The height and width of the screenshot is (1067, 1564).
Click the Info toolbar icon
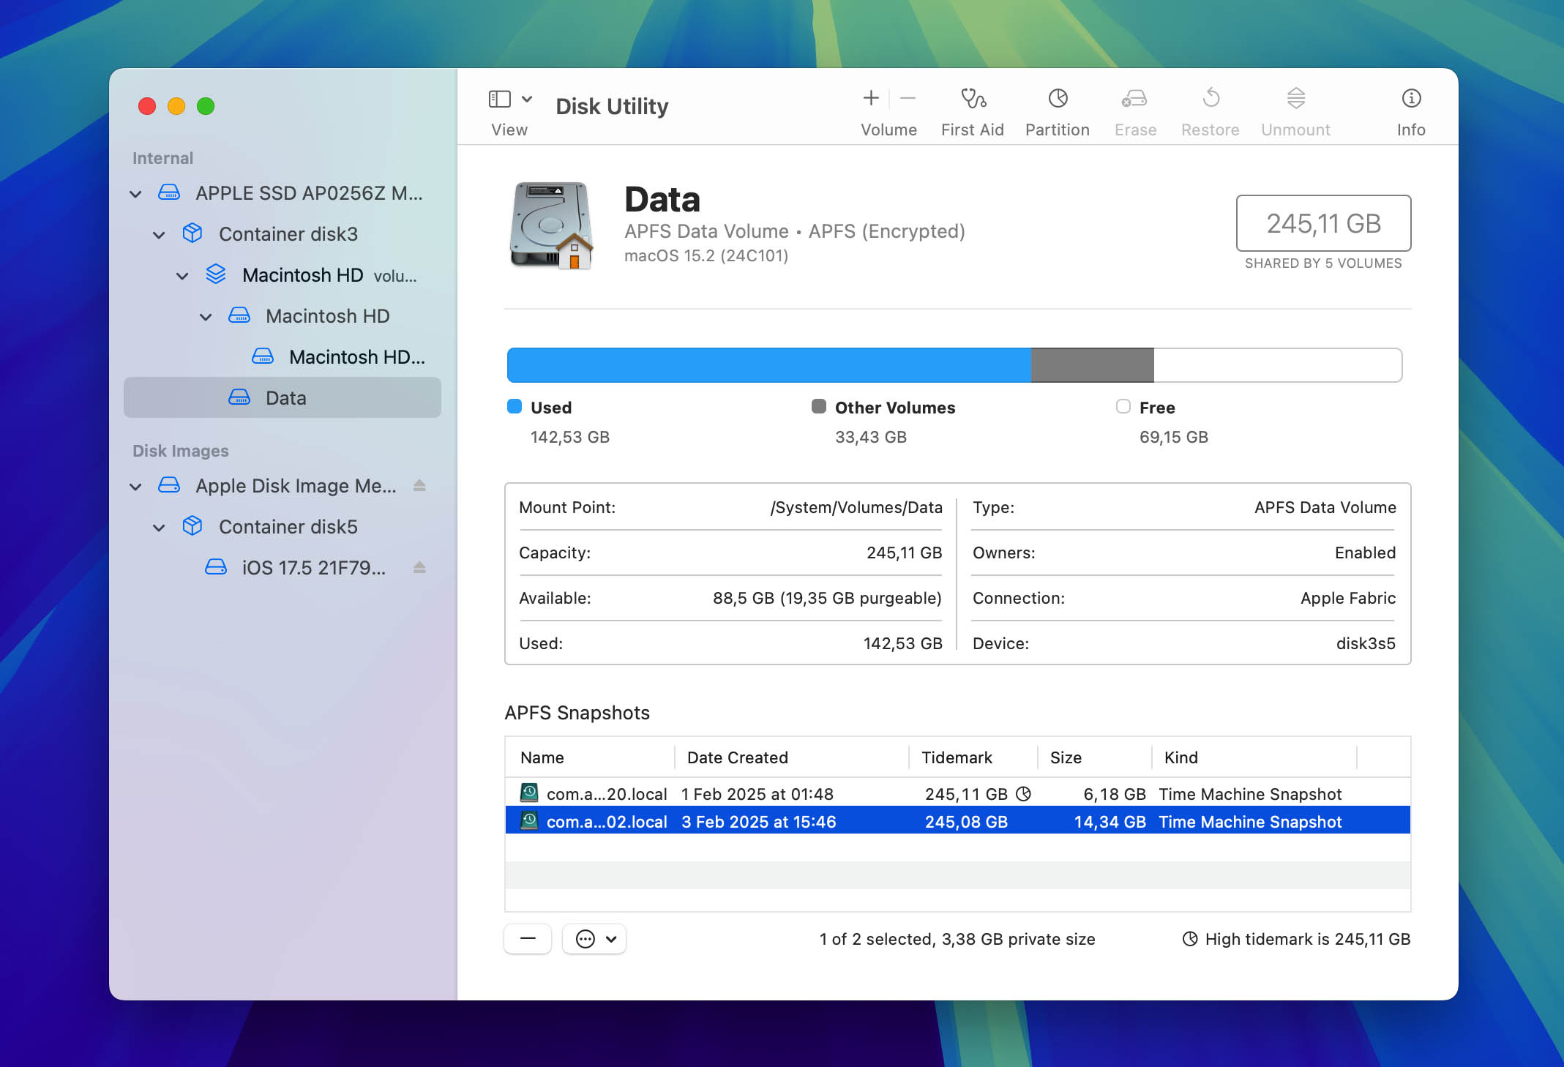pos(1410,99)
